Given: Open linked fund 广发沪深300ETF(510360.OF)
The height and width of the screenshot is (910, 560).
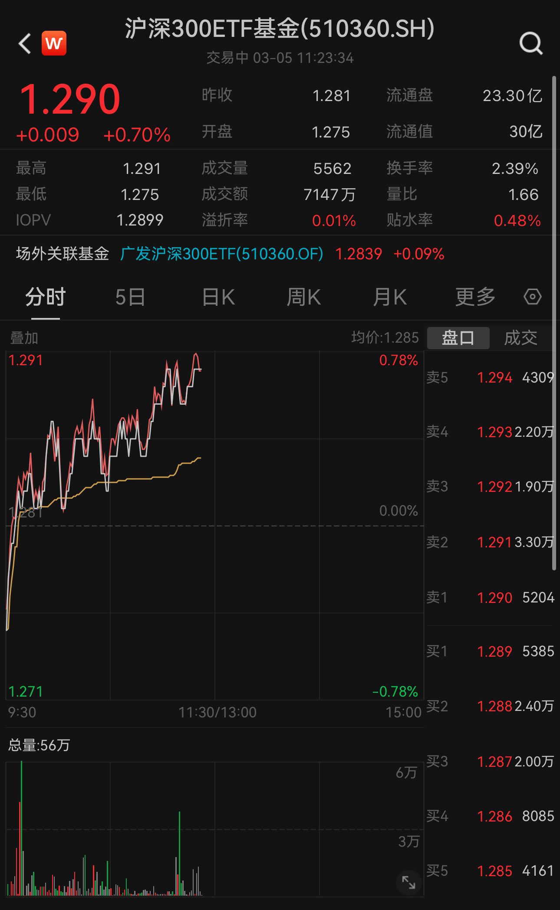Looking at the screenshot, I should (222, 254).
